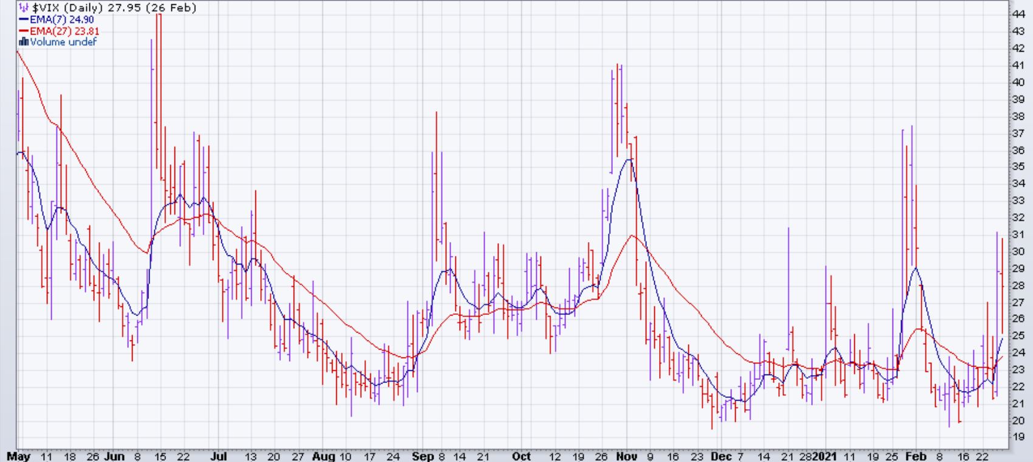
Task: Click the Aug marker on date axis
Action: (323, 456)
